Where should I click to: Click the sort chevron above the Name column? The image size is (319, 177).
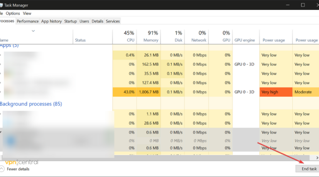(33, 31)
